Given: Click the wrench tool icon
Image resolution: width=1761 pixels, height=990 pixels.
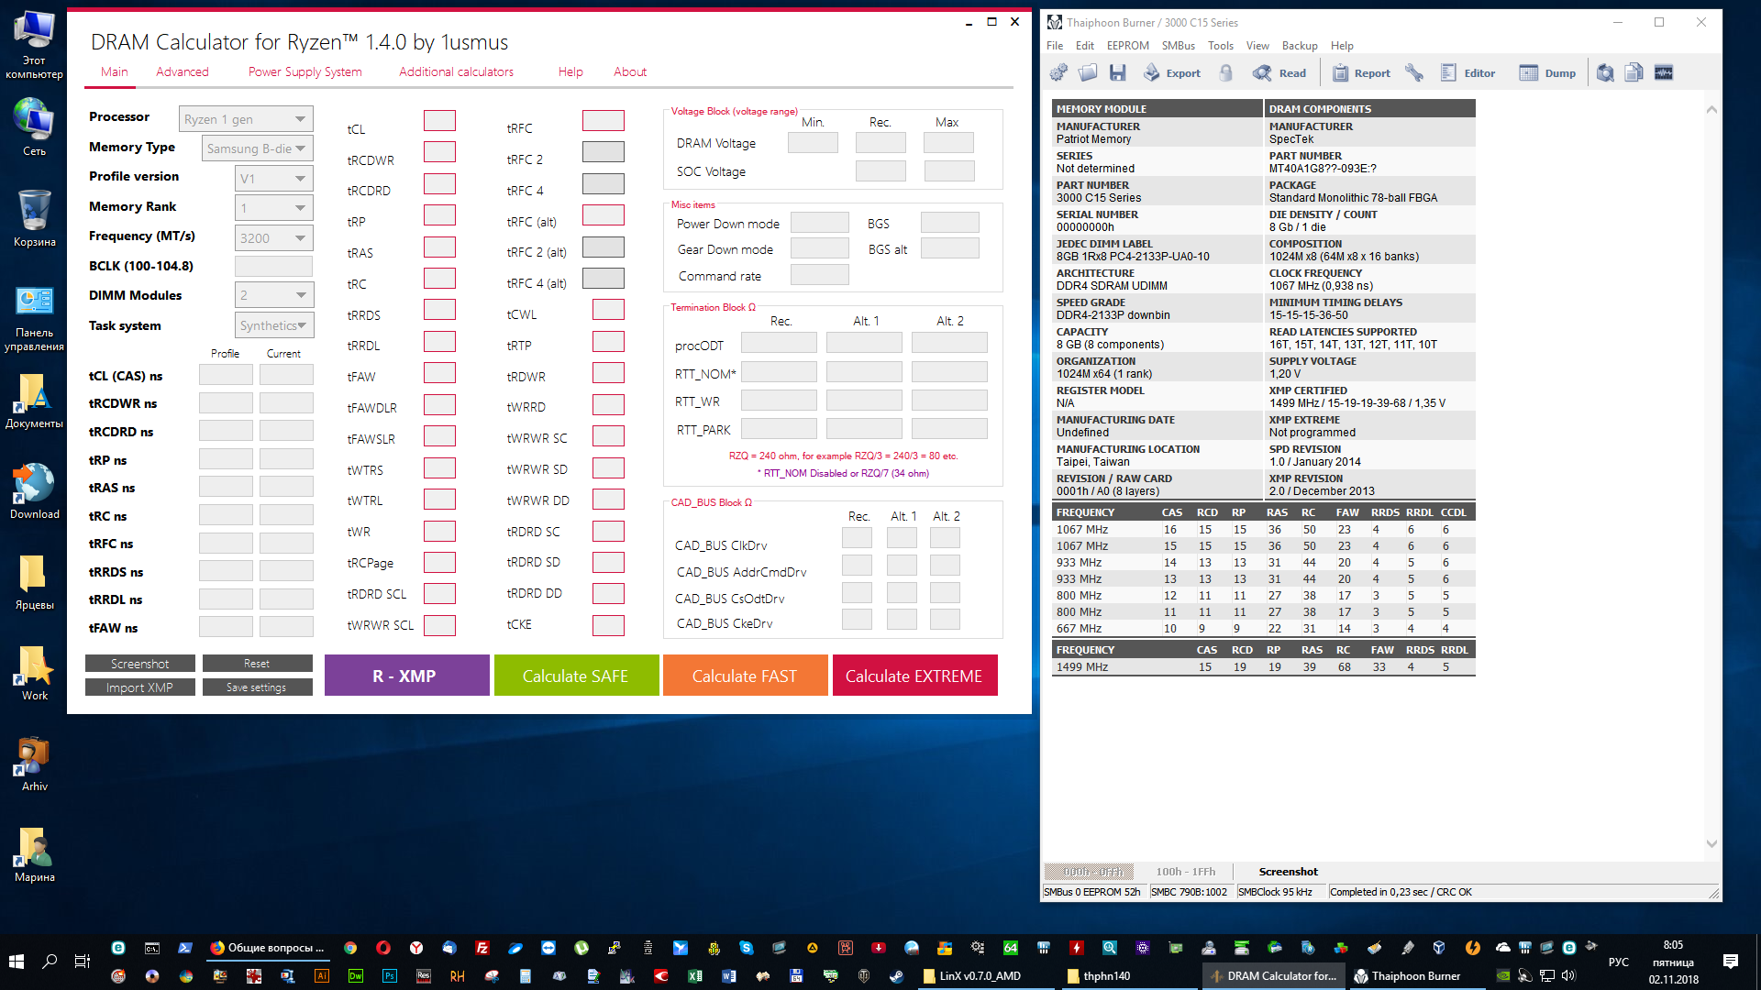Looking at the screenshot, I should [1414, 73].
